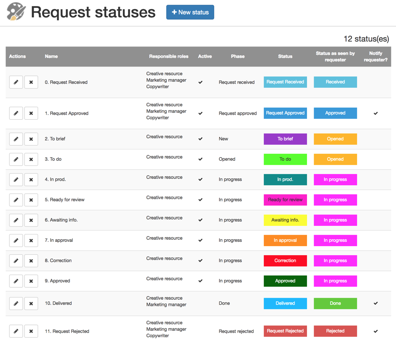Delete the '8. Correction' status row
The image size is (396, 355).
pyautogui.click(x=31, y=261)
